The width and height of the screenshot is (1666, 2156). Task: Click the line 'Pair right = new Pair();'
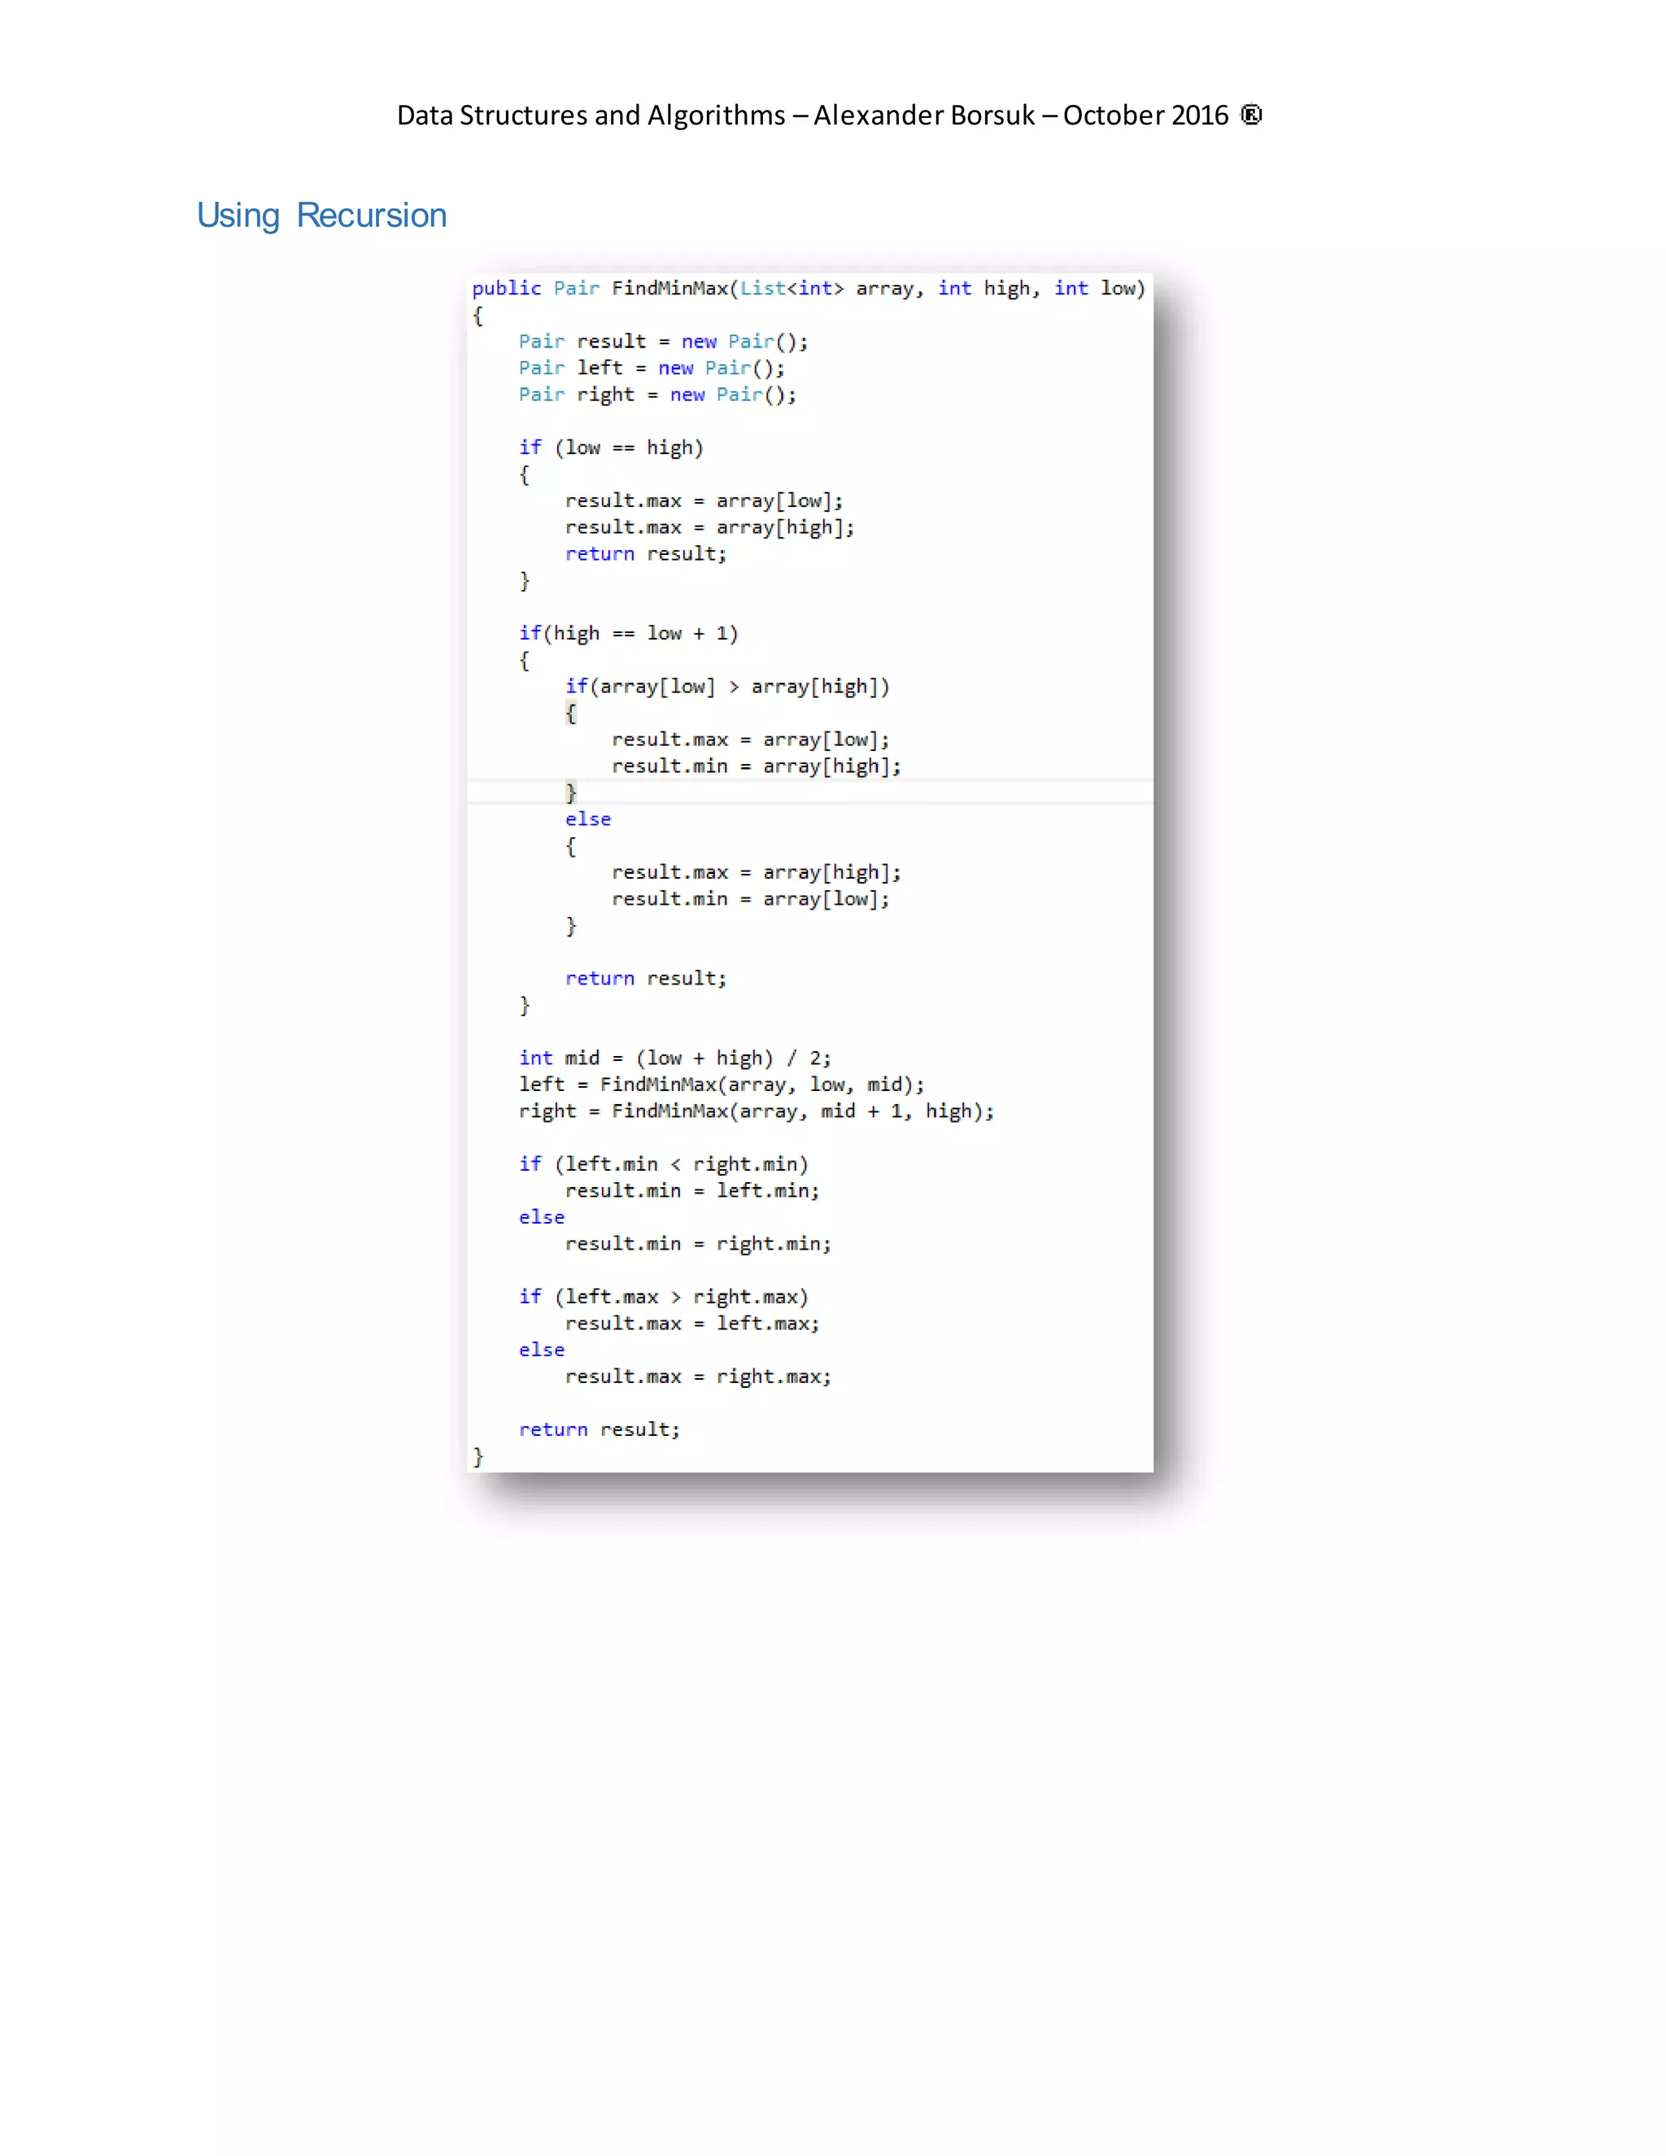tap(657, 395)
